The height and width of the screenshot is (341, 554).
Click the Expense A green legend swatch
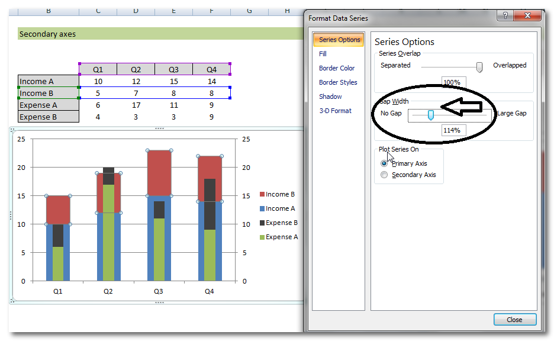(x=262, y=237)
